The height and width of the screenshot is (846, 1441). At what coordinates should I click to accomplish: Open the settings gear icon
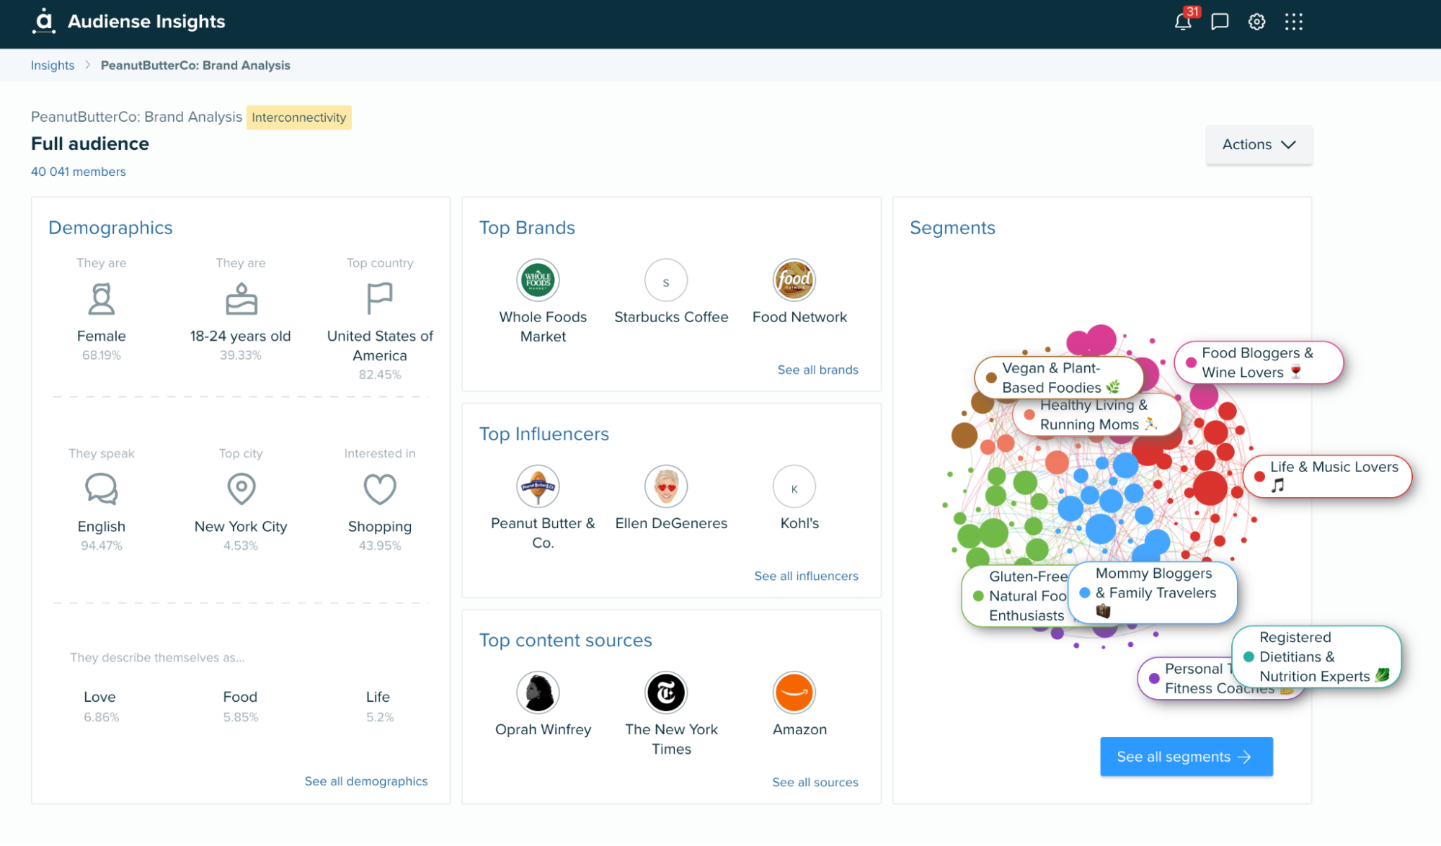pyautogui.click(x=1256, y=21)
